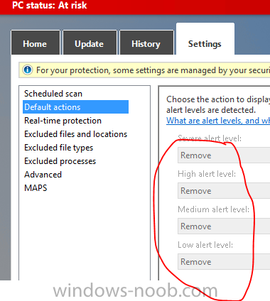Open Excluded files and locations
The image size is (270, 301).
pos(75,134)
